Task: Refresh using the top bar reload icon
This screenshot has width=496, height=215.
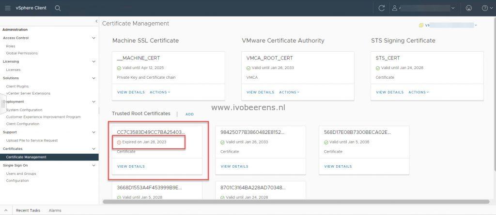Action: [382, 8]
